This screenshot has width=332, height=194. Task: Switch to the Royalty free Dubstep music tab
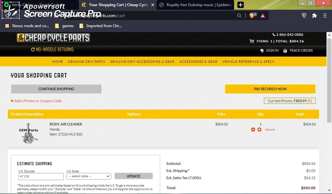(196, 5)
